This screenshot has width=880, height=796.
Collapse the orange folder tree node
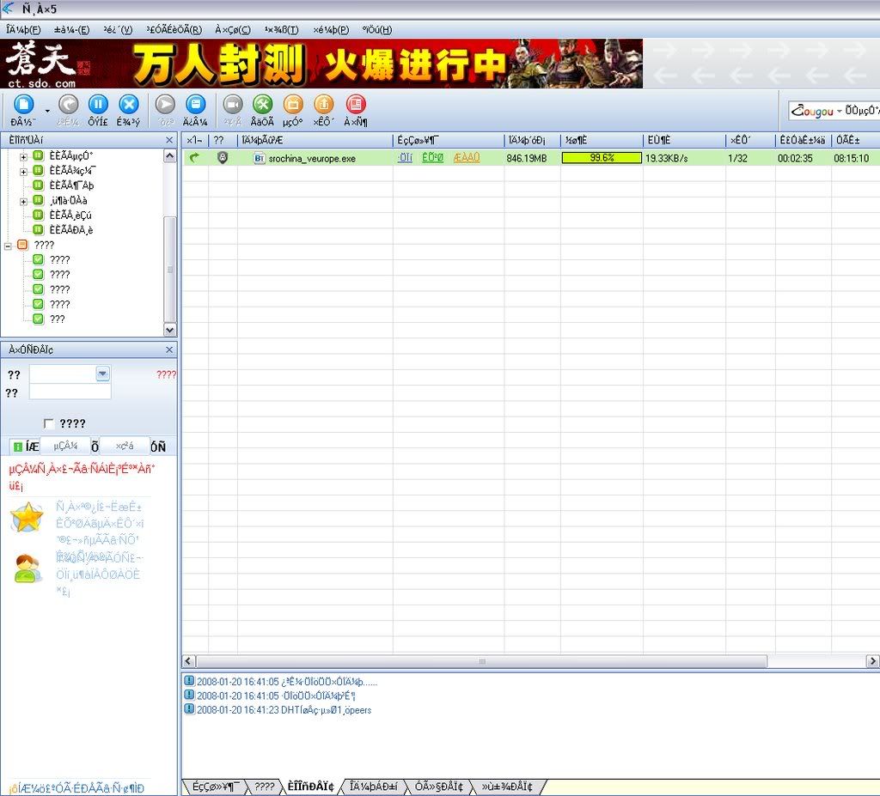pyautogui.click(x=8, y=245)
